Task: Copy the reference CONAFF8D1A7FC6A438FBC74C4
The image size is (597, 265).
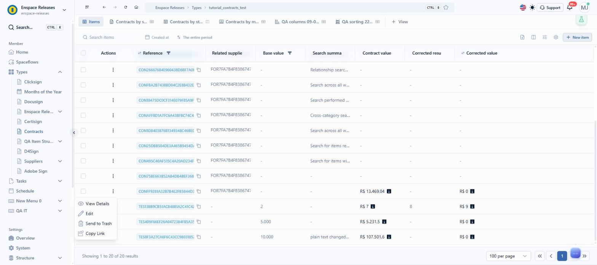Action: pyautogui.click(x=199, y=115)
